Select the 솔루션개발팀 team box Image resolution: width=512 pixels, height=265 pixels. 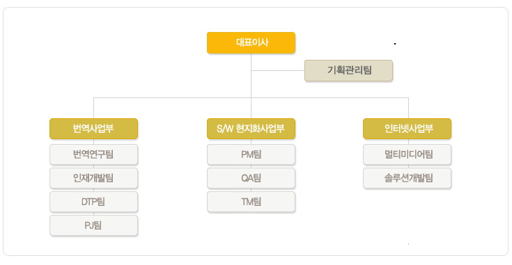408,178
